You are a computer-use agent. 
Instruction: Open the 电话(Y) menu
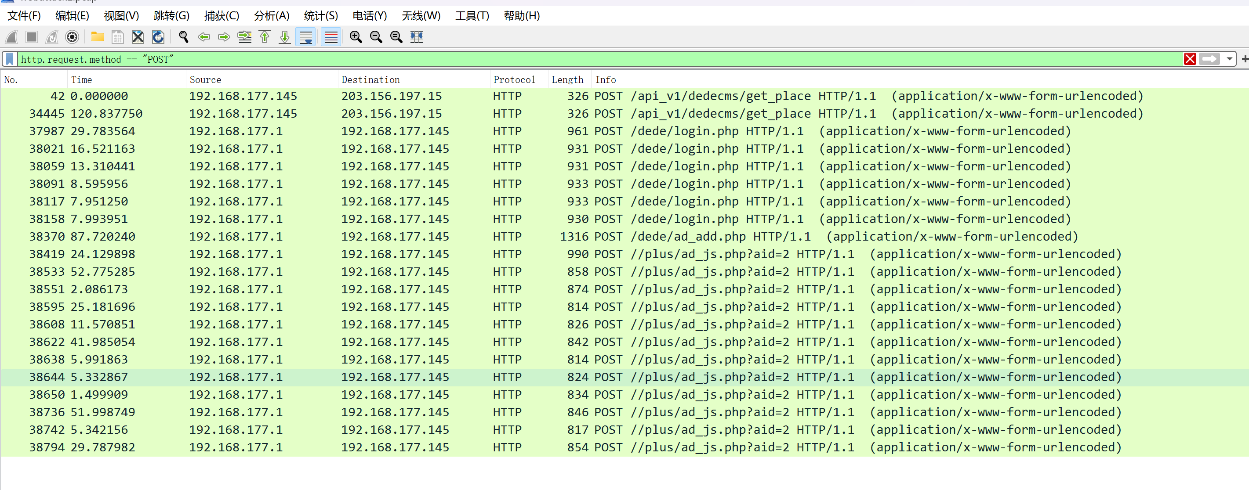(370, 16)
